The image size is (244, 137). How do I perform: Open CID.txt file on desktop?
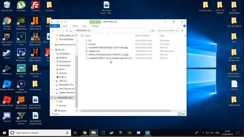[234, 85]
